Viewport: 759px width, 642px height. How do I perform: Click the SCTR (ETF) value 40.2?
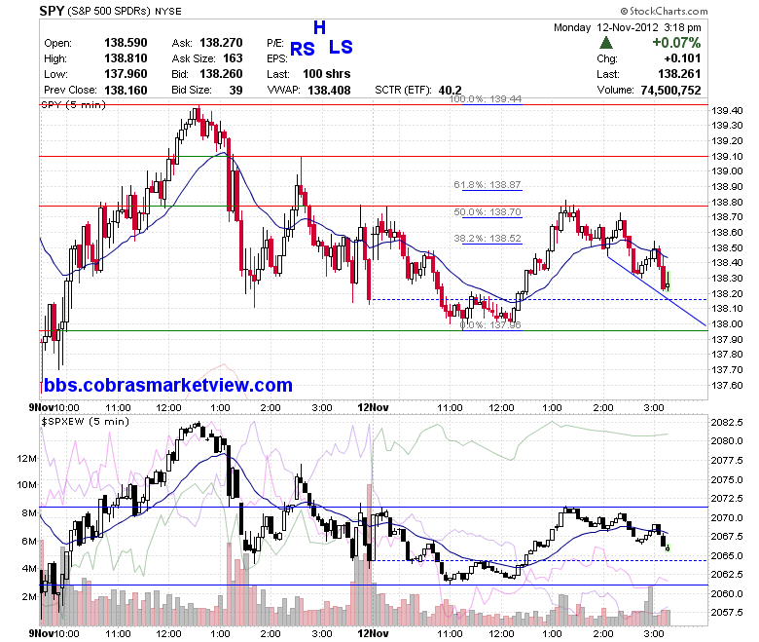[451, 91]
